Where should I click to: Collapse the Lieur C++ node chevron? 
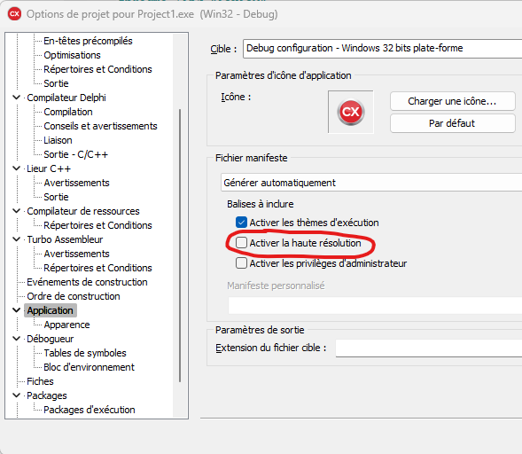coord(16,168)
